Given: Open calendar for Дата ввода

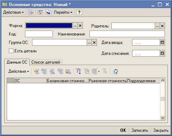Looking at the screenshot, I should pos(162,43).
